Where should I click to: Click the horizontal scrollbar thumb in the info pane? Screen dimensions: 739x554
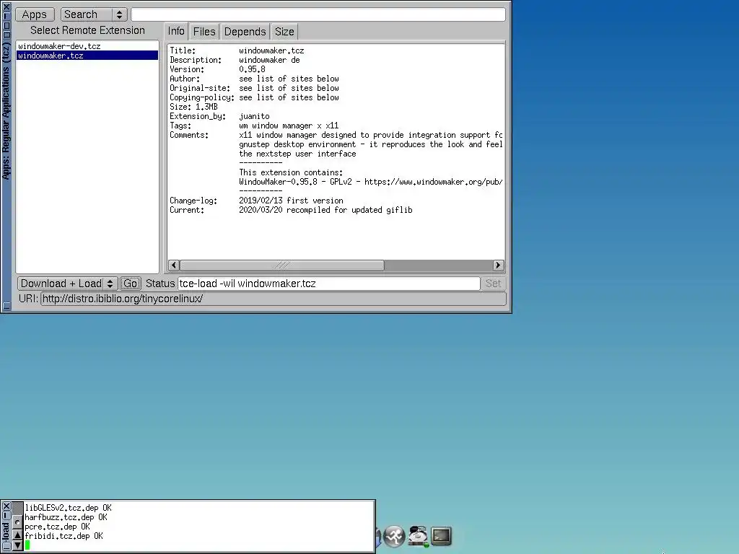click(282, 265)
